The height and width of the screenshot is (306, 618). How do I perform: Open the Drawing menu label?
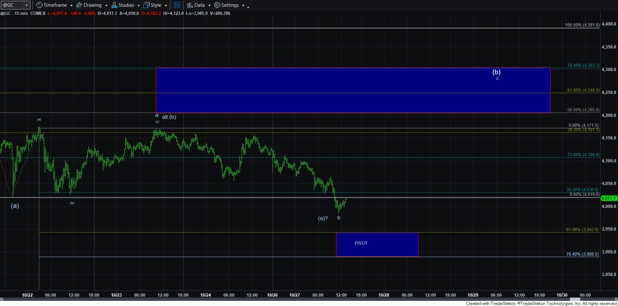click(x=92, y=5)
